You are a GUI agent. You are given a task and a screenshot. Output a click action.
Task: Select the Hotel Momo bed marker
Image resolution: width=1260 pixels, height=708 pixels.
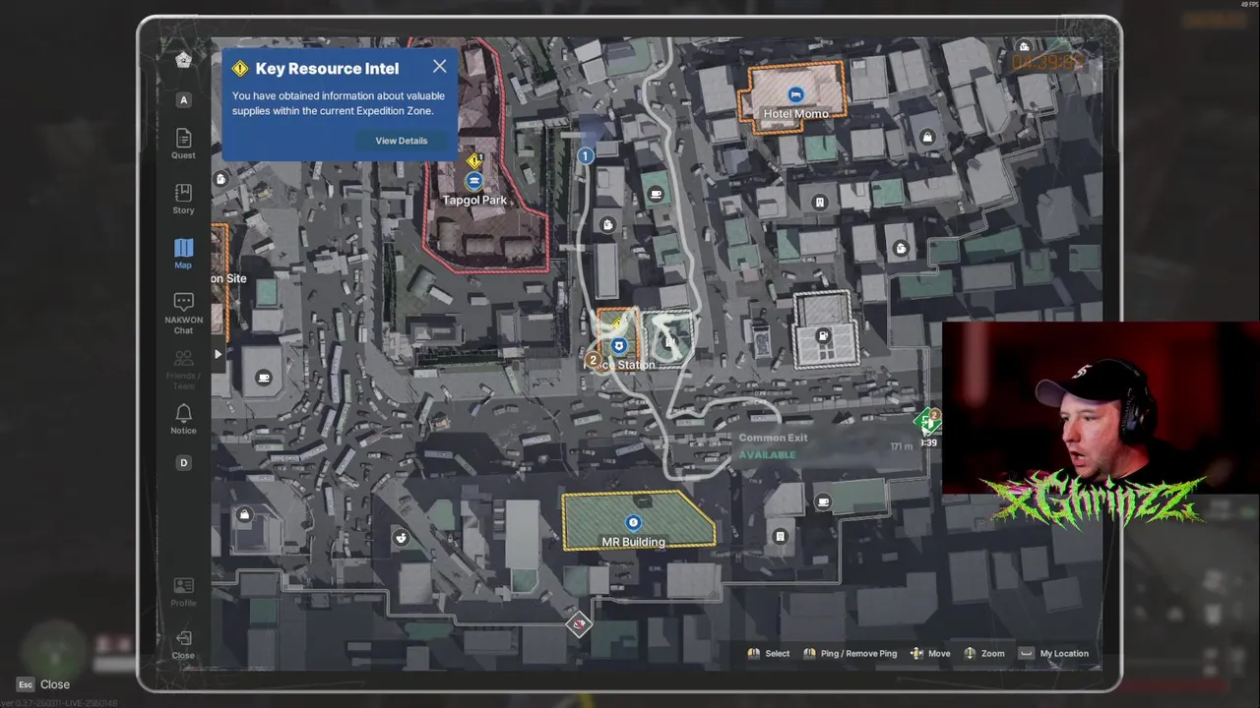pos(795,94)
